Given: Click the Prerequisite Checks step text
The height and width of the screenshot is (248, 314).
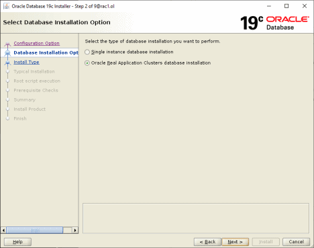Looking at the screenshot, I should point(36,90).
